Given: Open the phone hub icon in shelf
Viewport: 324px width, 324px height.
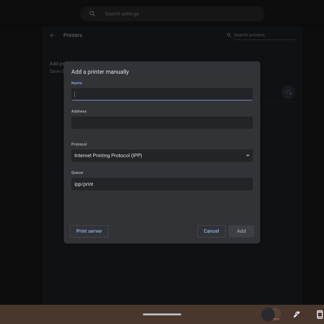Looking at the screenshot, I should click(x=320, y=314).
